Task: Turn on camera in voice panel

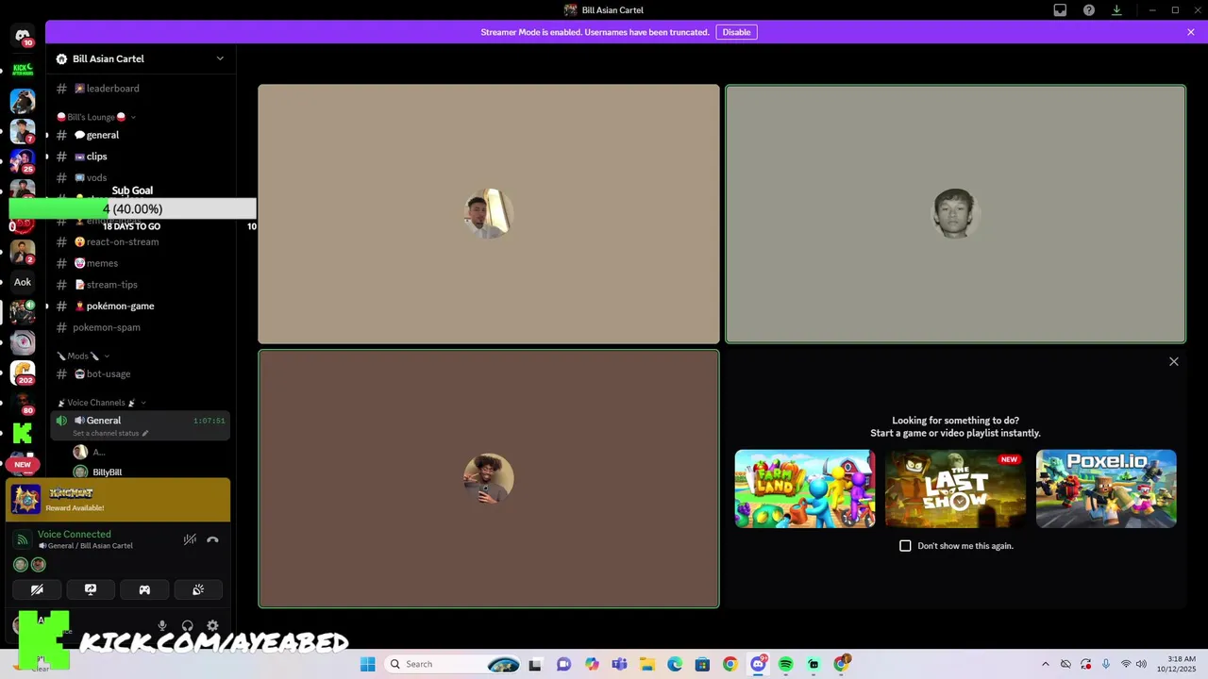Action: point(37,589)
